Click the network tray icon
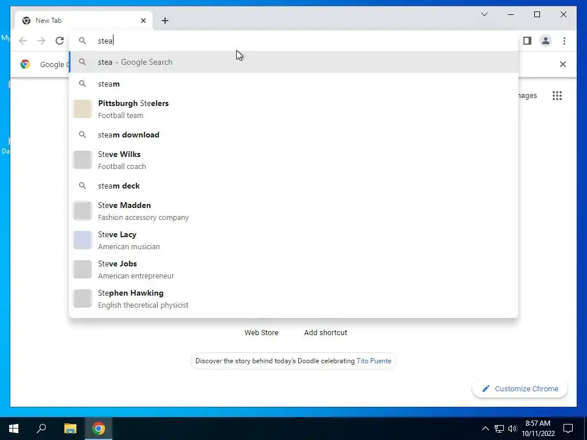The width and height of the screenshot is (587, 440). [x=499, y=429]
